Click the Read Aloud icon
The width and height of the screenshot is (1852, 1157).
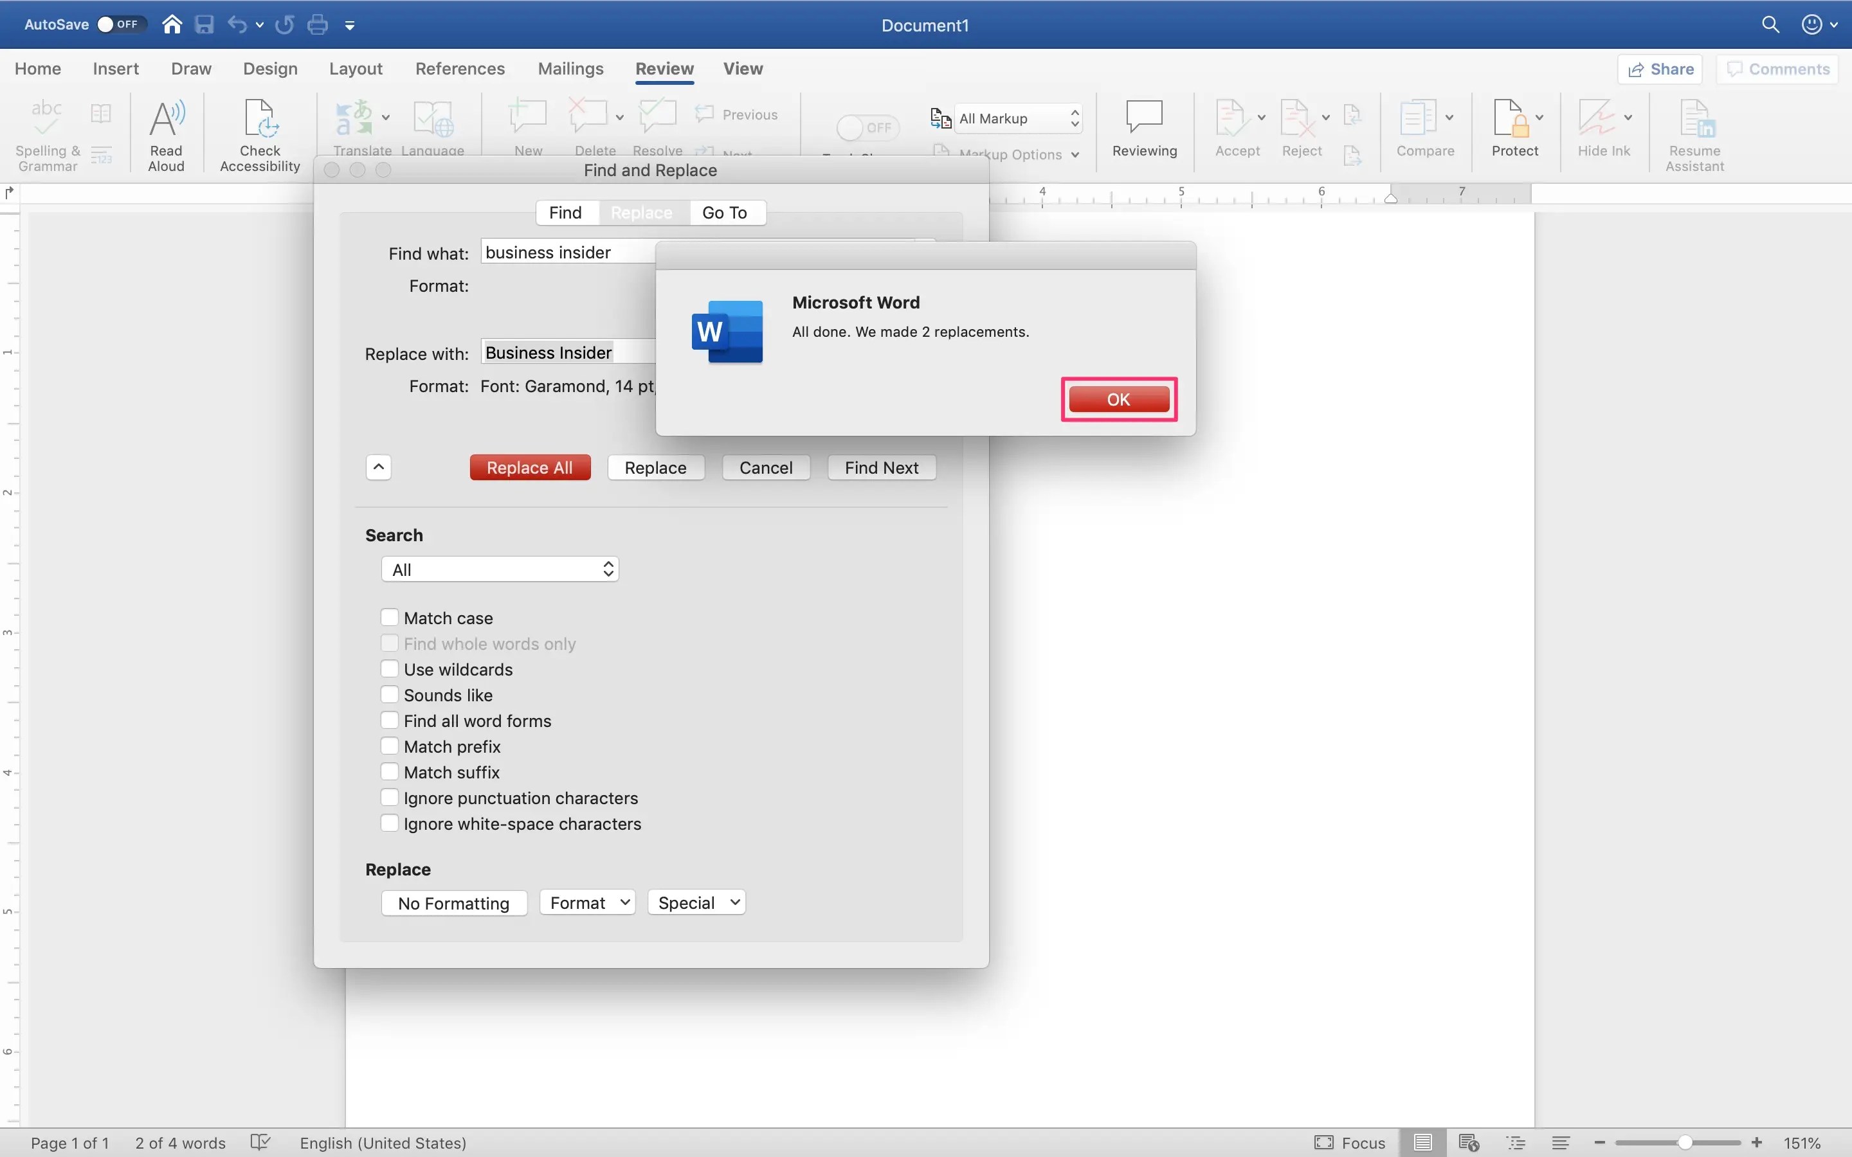(x=166, y=120)
